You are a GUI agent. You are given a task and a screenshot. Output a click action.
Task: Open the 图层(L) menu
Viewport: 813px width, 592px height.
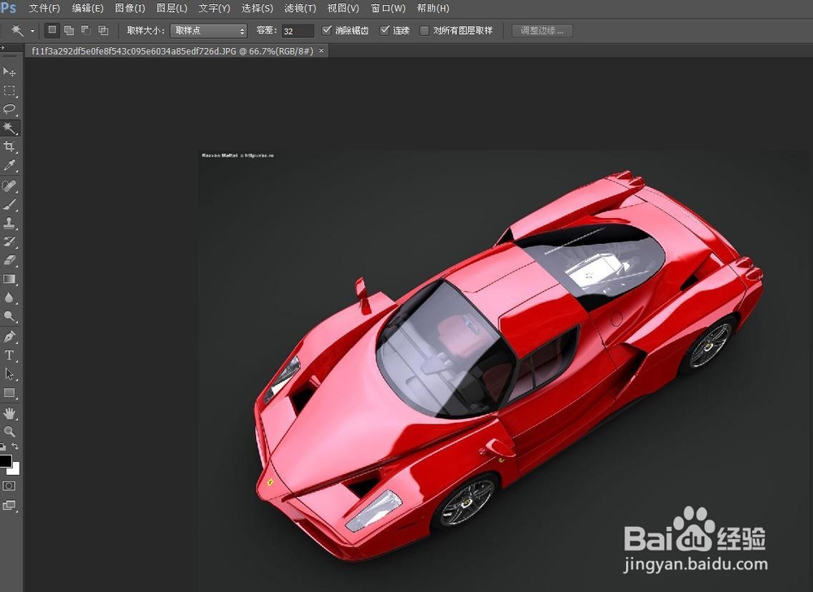(x=172, y=8)
